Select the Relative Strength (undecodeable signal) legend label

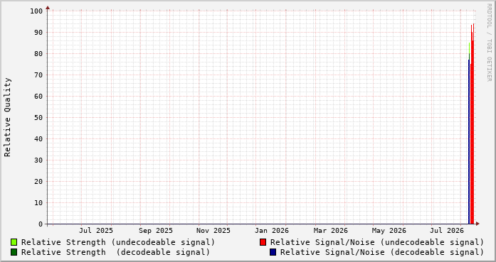point(118,242)
